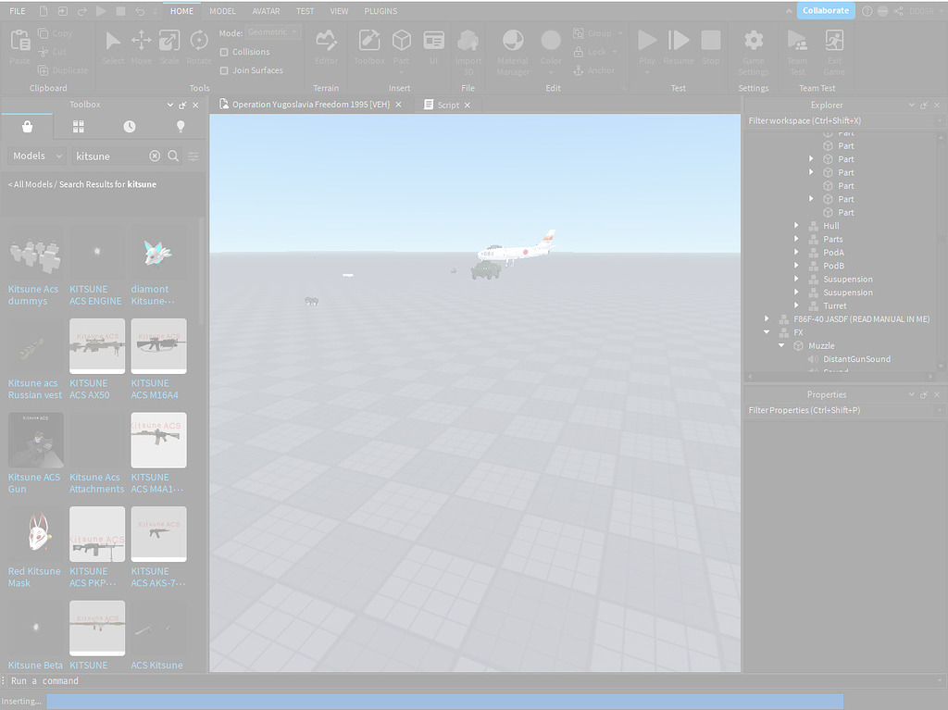Click the Collaborate button
948x710 pixels.
824,10
